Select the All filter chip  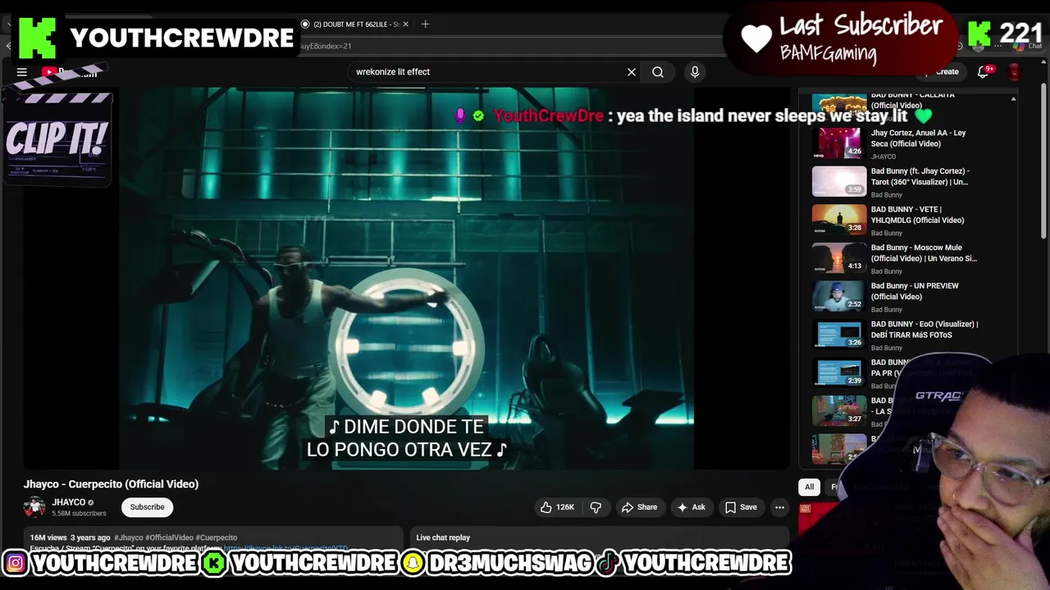[809, 487]
